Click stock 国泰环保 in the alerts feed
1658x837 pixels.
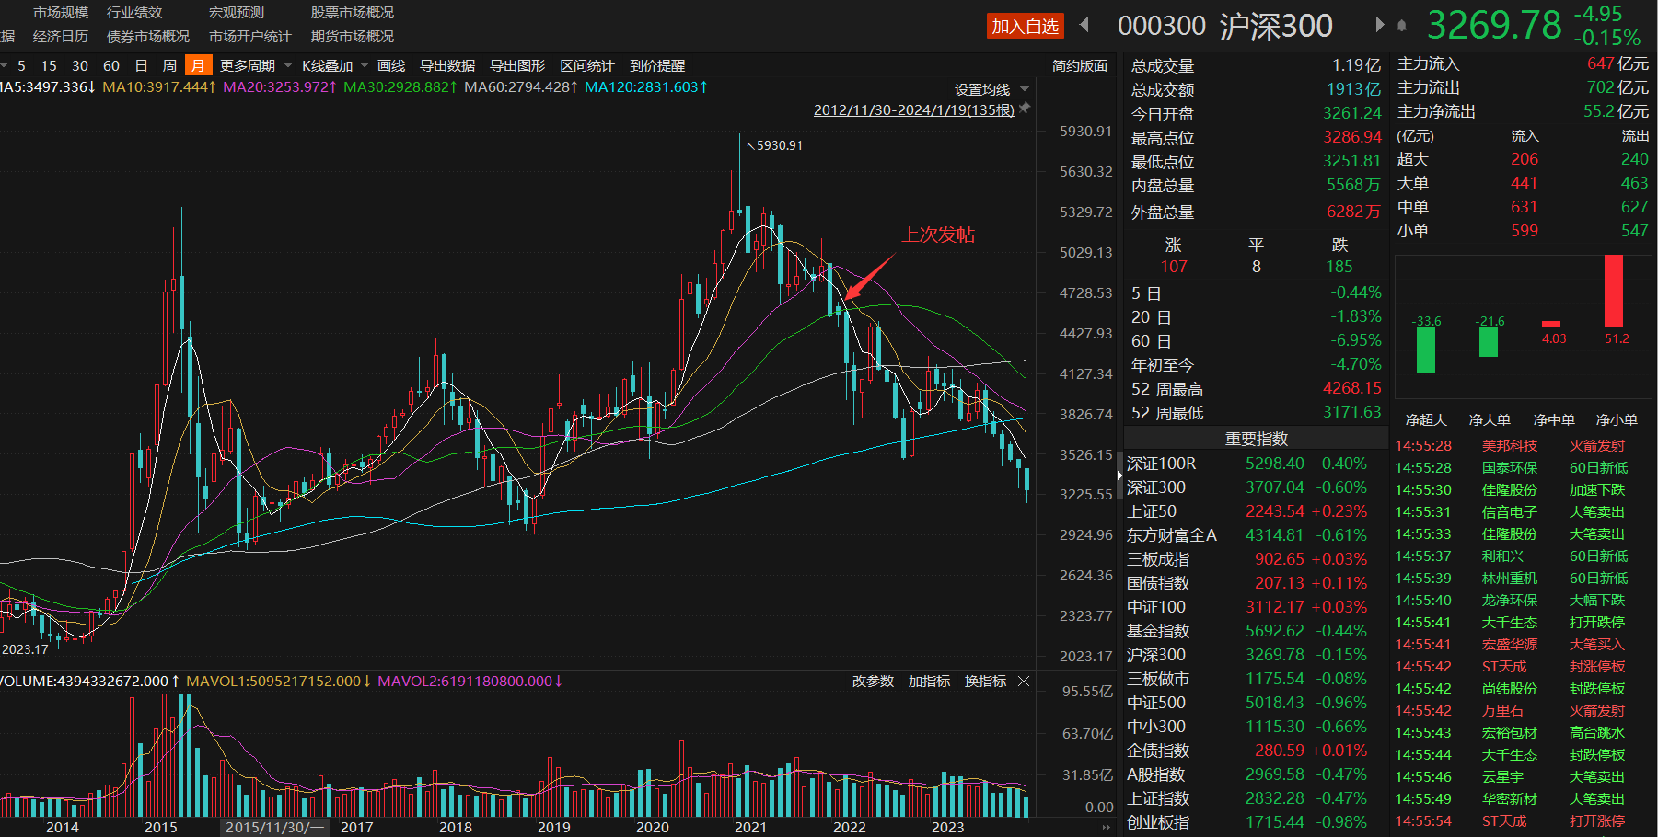(x=1510, y=468)
